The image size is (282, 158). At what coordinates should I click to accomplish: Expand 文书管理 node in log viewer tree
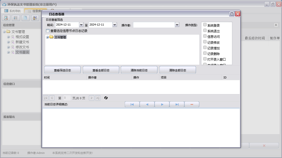(48, 37)
